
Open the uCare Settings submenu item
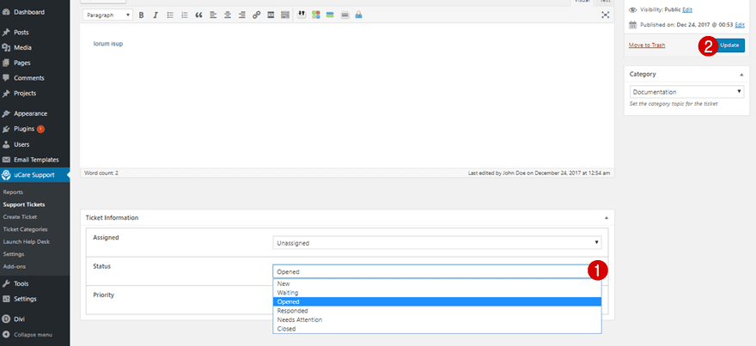point(14,254)
